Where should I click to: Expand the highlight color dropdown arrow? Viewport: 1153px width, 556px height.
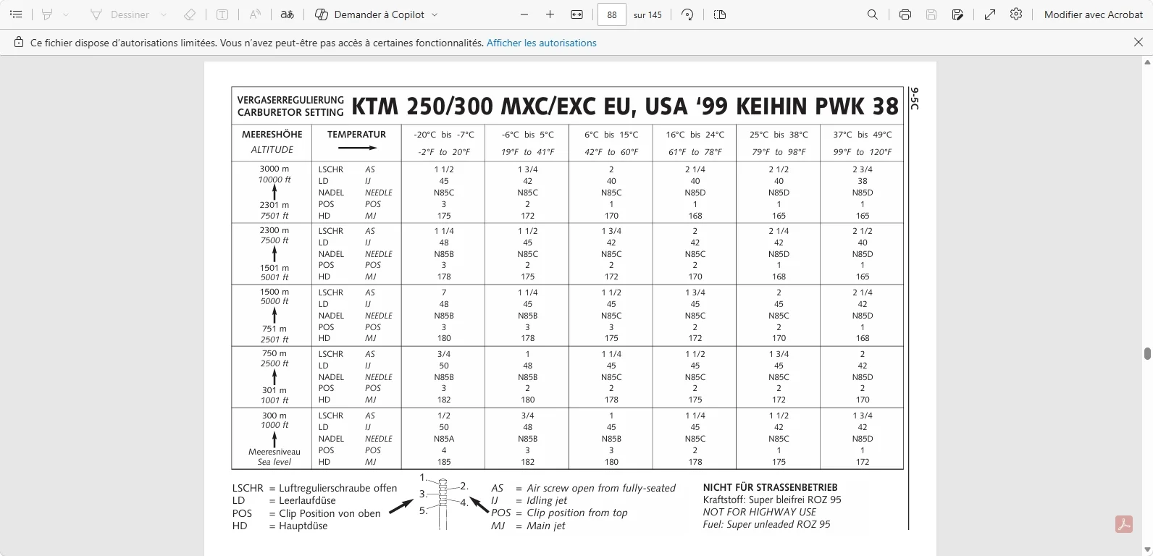[x=66, y=14]
